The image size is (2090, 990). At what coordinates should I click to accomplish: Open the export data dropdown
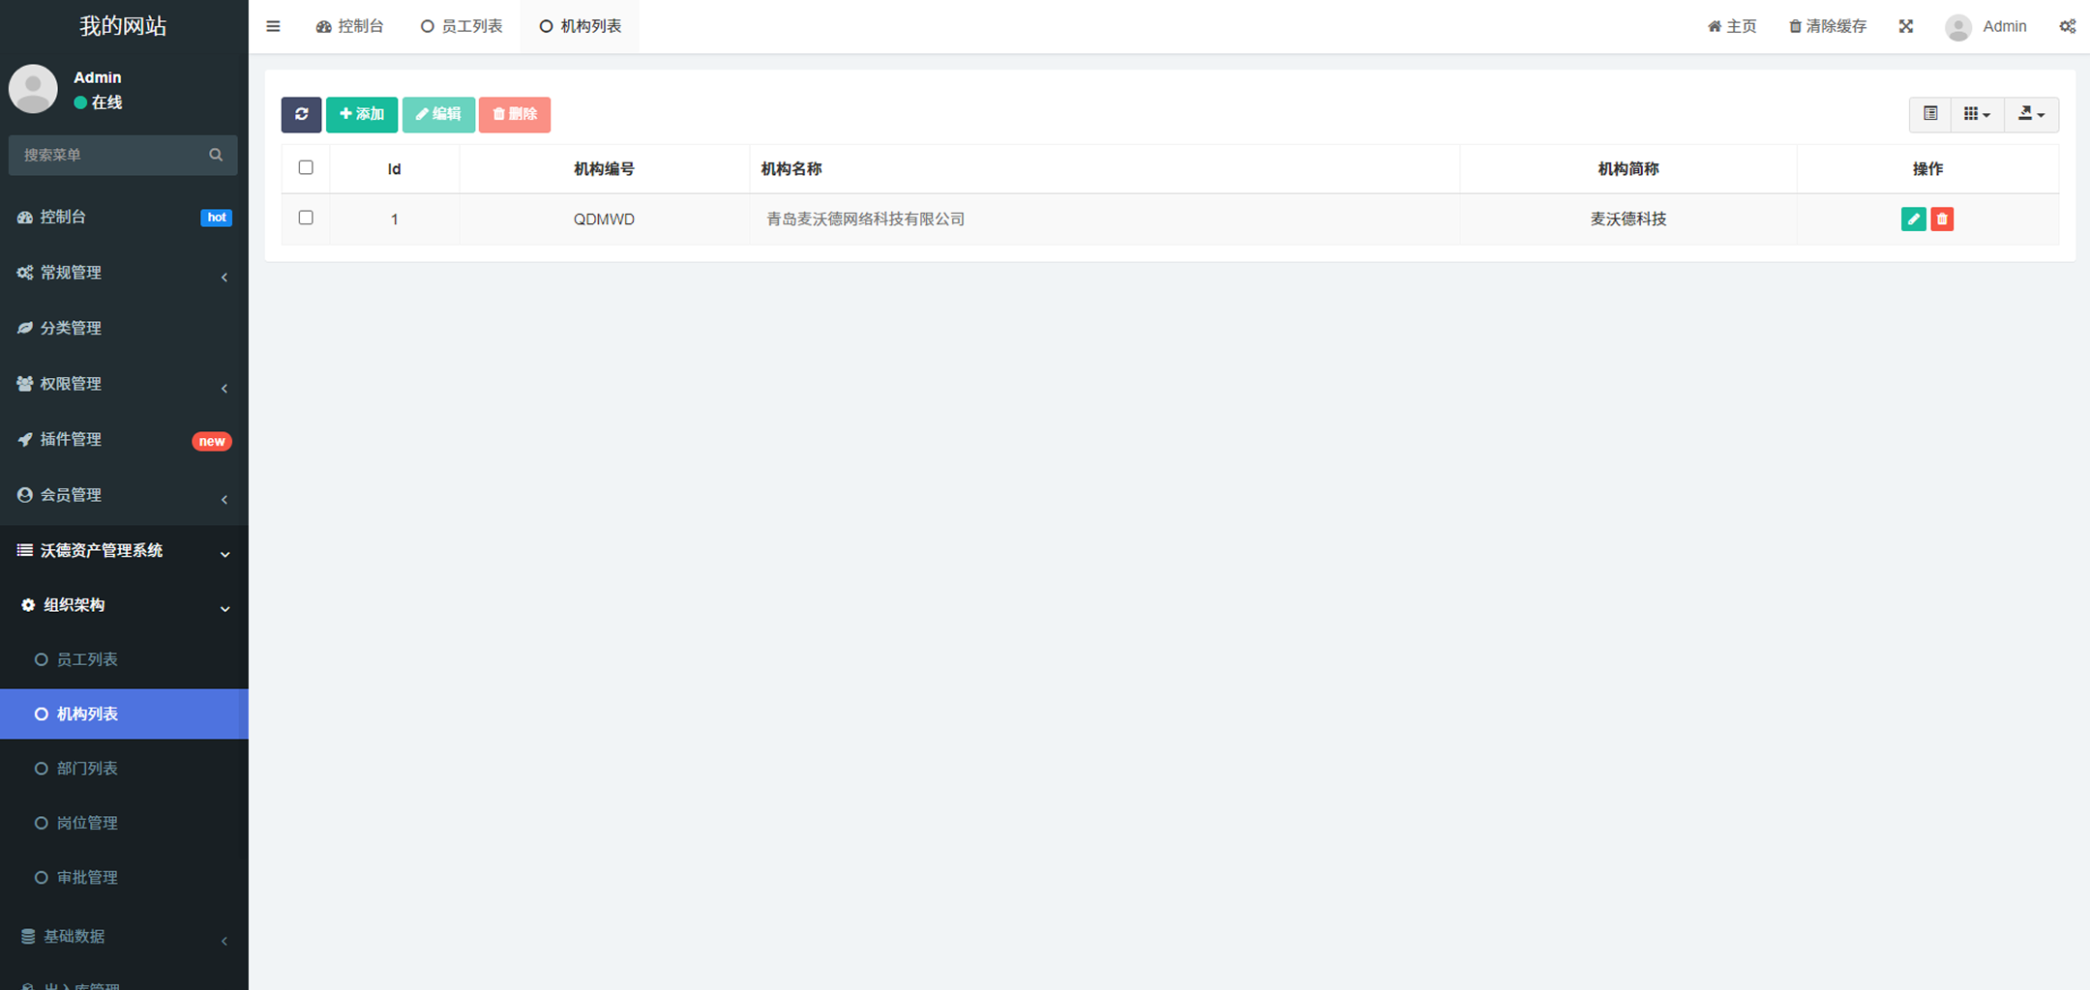(x=2031, y=114)
